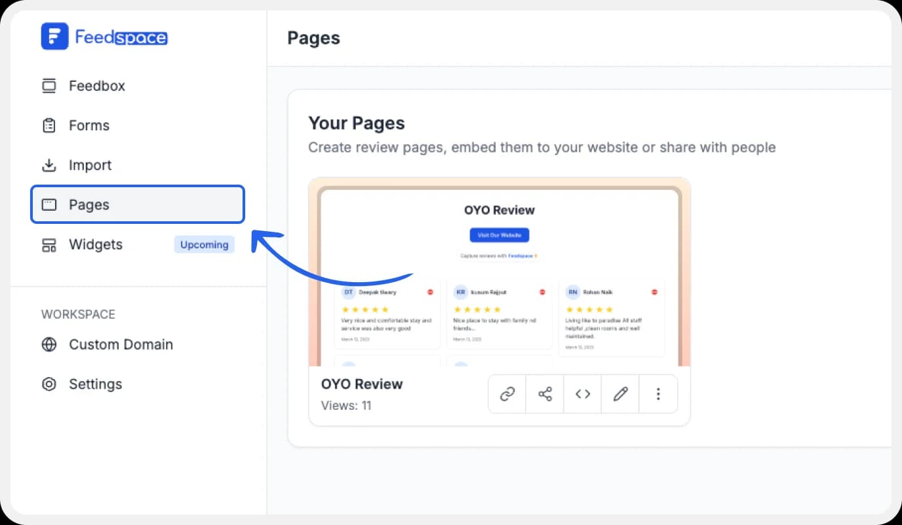Viewport: 902px width, 525px height.
Task: Select the Pages sidebar item
Action: (x=138, y=205)
